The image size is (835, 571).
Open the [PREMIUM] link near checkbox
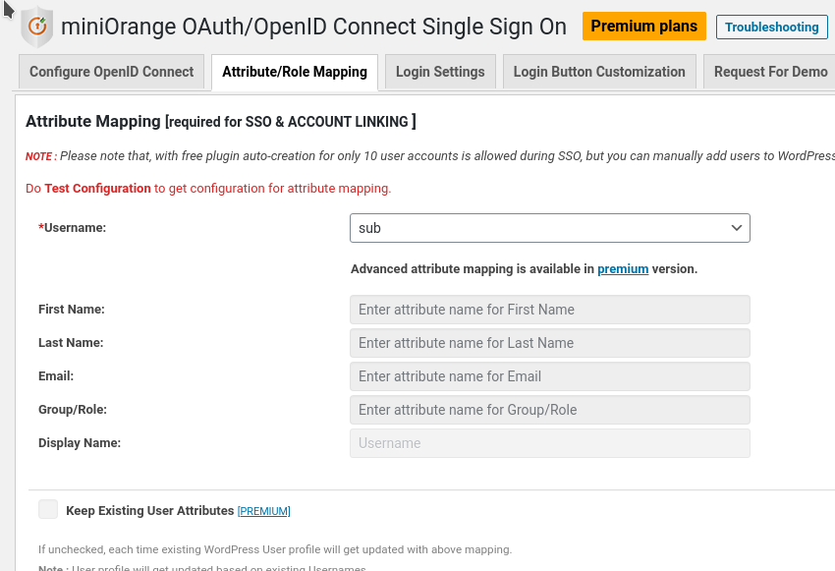coord(264,511)
